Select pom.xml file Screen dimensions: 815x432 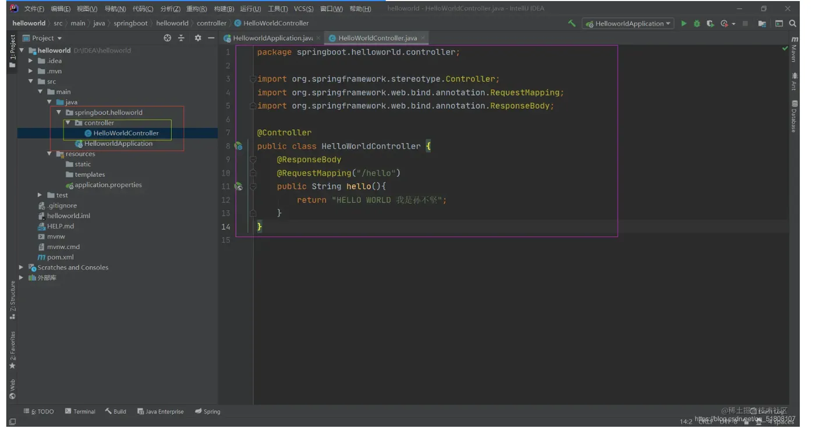click(x=60, y=257)
